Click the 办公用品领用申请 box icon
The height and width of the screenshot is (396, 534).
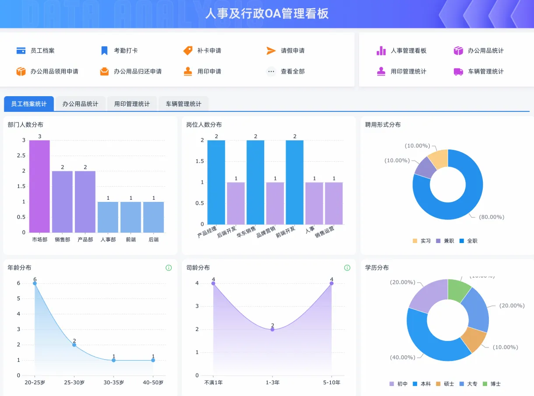click(21, 71)
